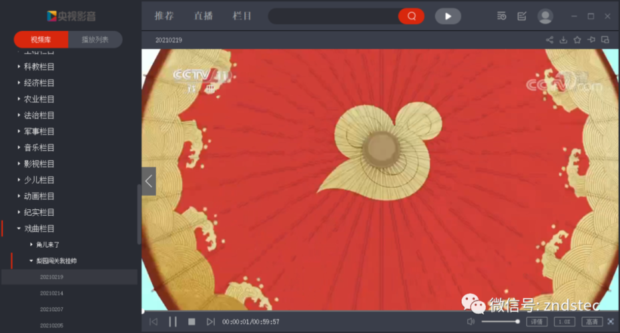Open the 详情 details button
The width and height of the screenshot is (620, 333).
pos(537,322)
